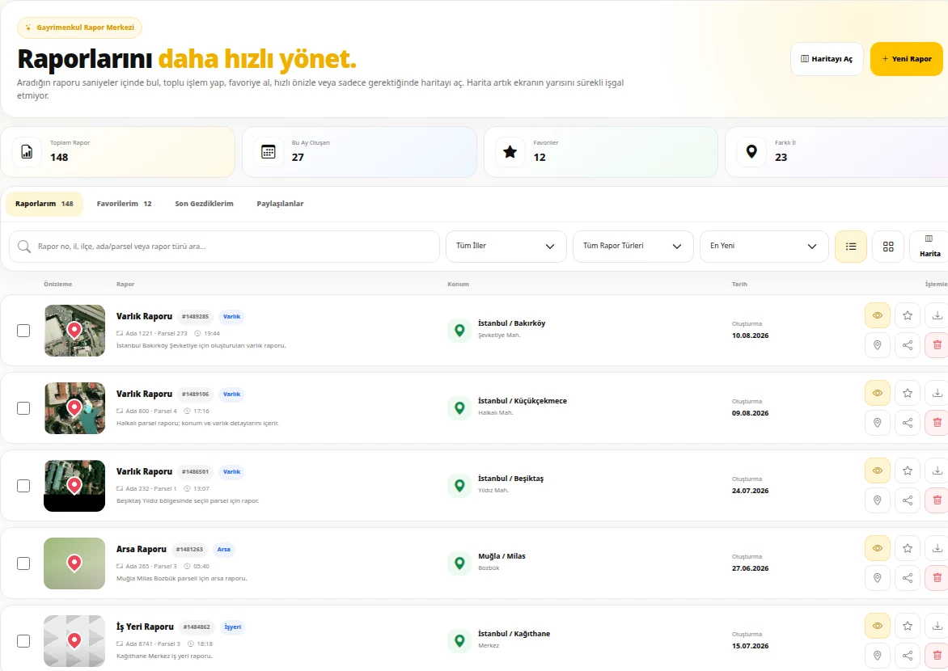Delete the Küçükçekmece report

(937, 423)
